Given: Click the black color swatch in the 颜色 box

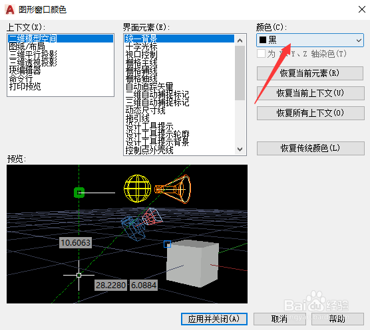Looking at the screenshot, I should (263, 40).
